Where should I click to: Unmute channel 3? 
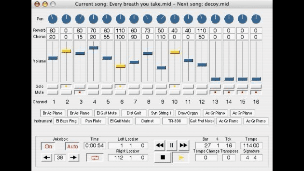[80, 92]
